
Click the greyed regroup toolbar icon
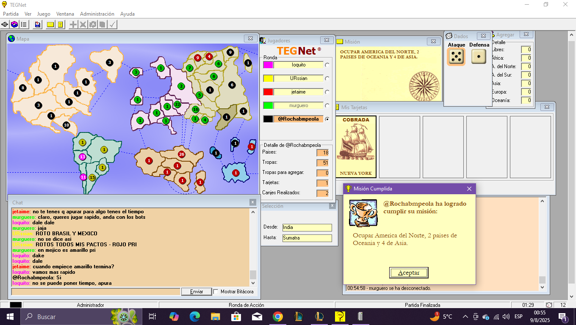[x=93, y=25]
